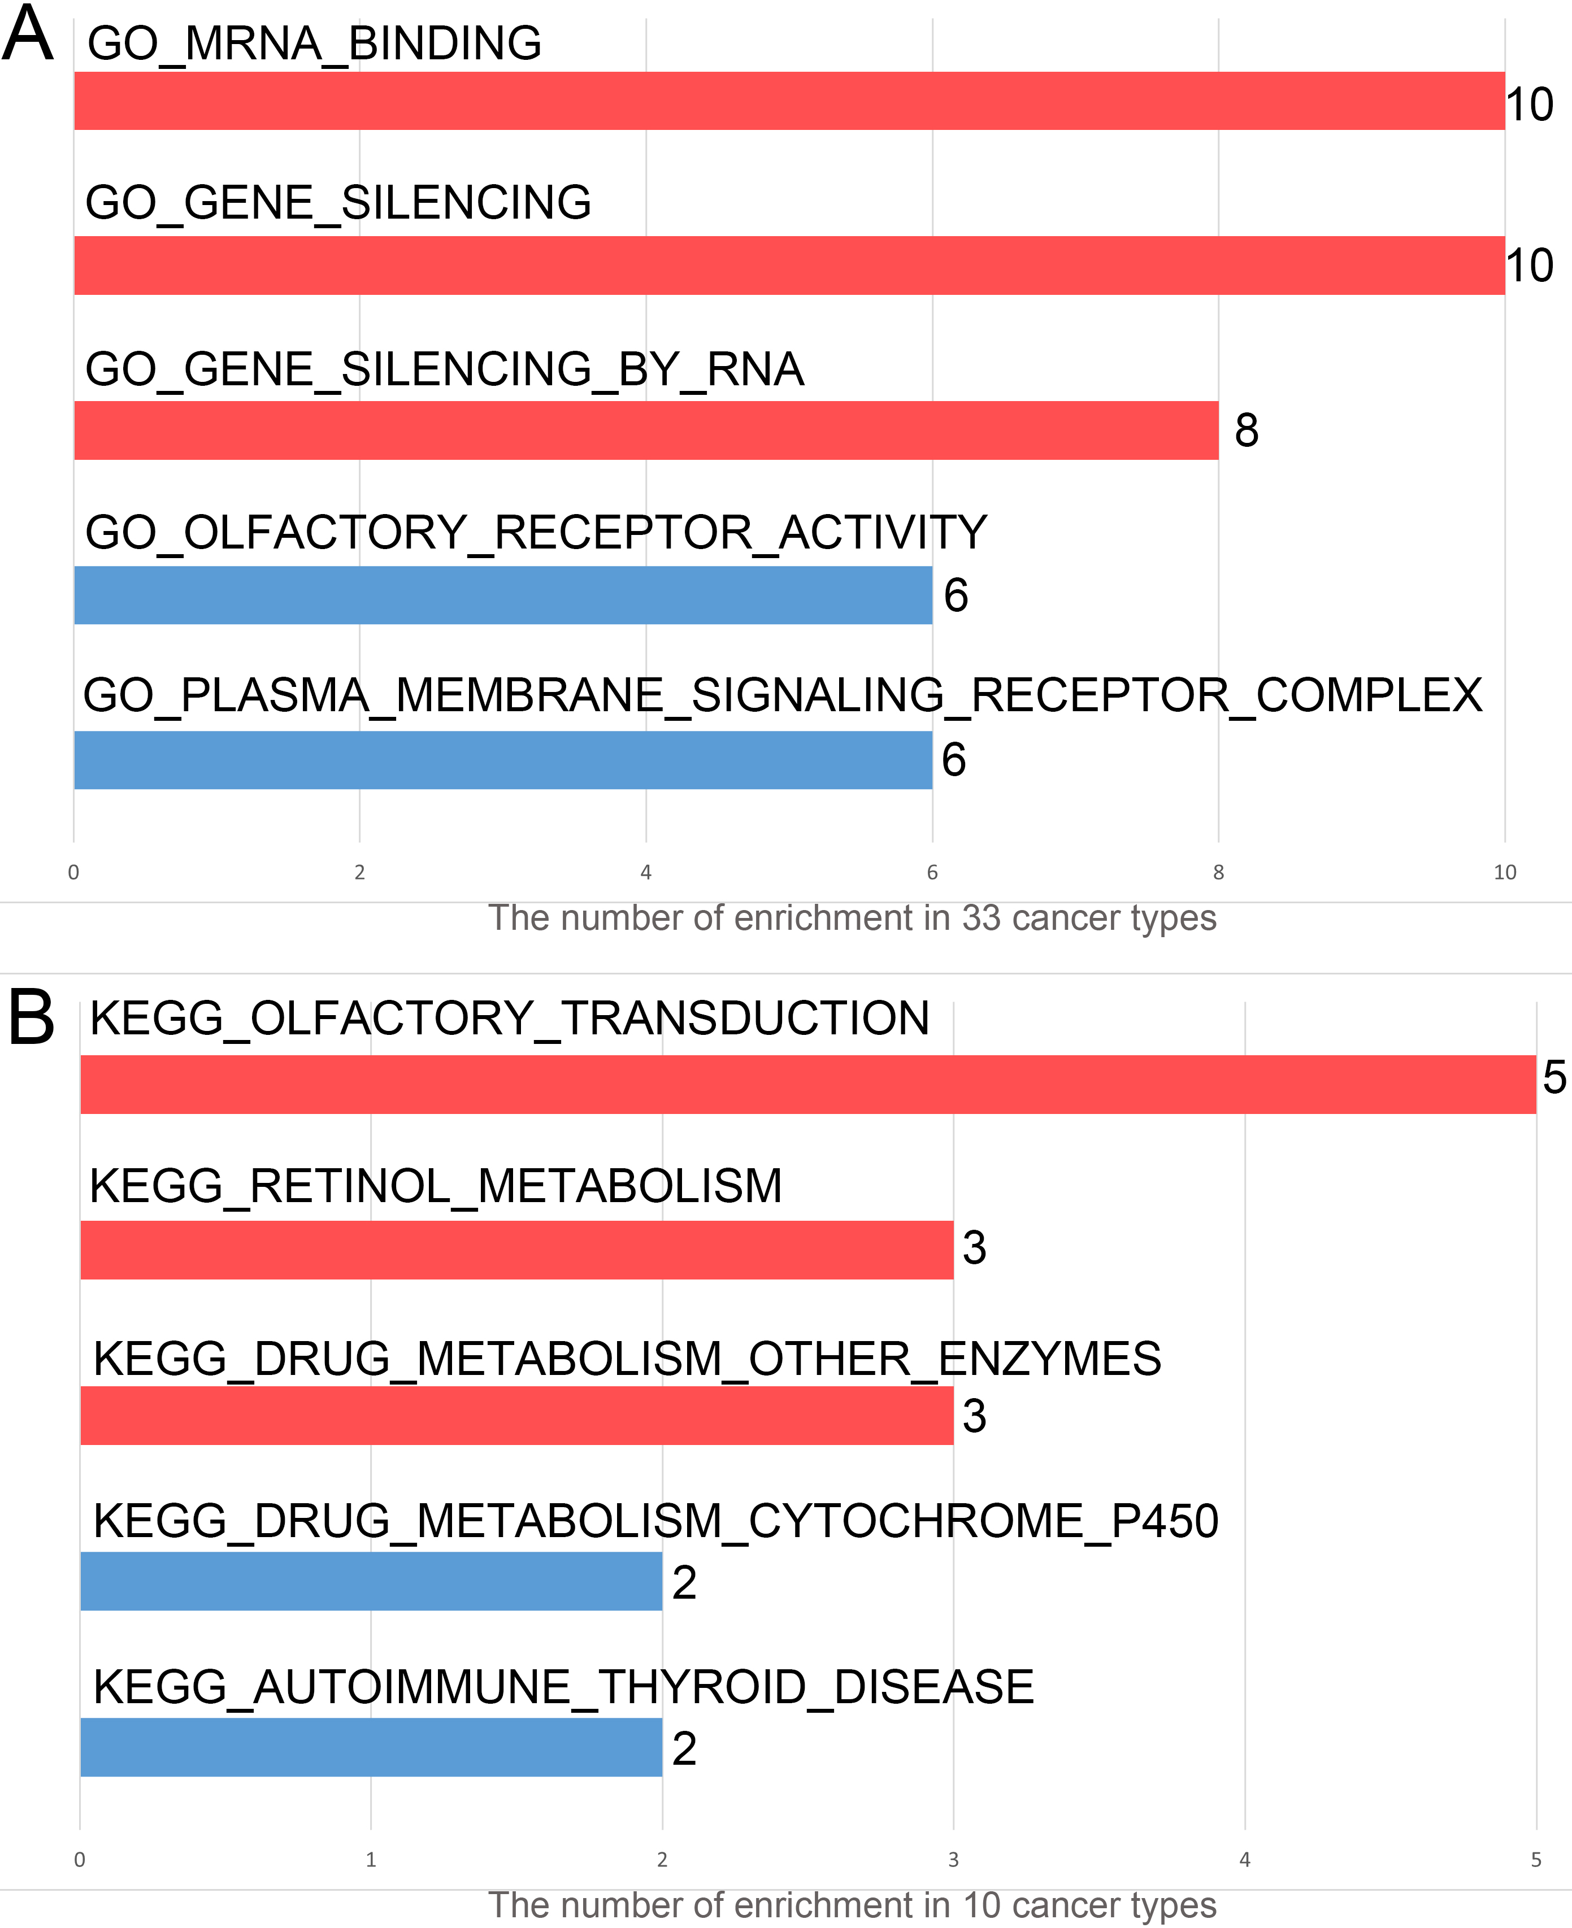Click the KEGG_DRUG_METABOLISM_CYTOCHROME_P450 blue bar

click(371, 1581)
